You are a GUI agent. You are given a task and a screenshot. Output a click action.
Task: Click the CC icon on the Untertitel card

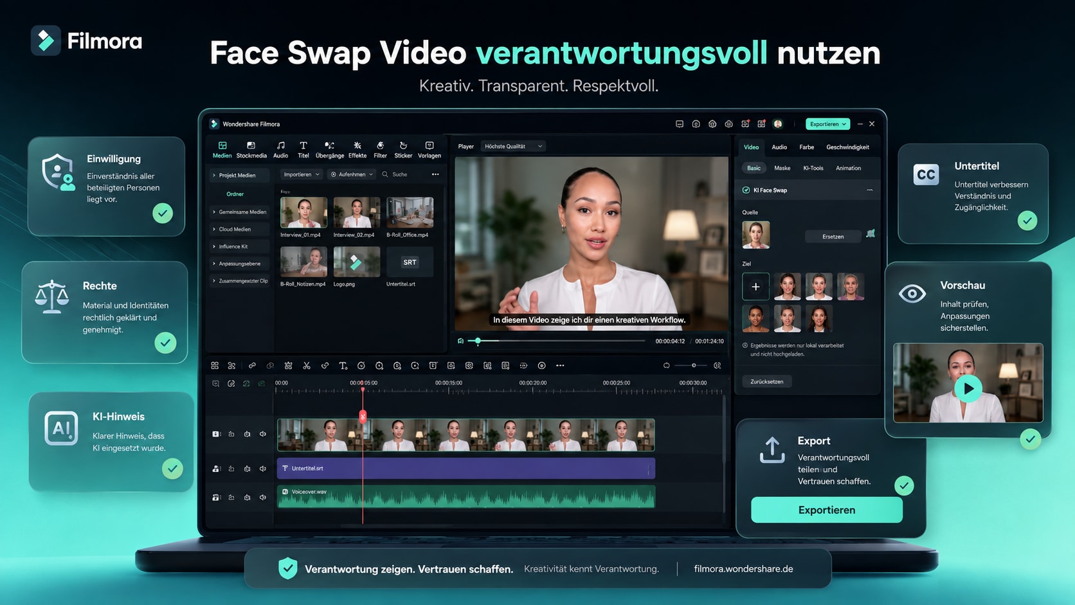tap(926, 174)
